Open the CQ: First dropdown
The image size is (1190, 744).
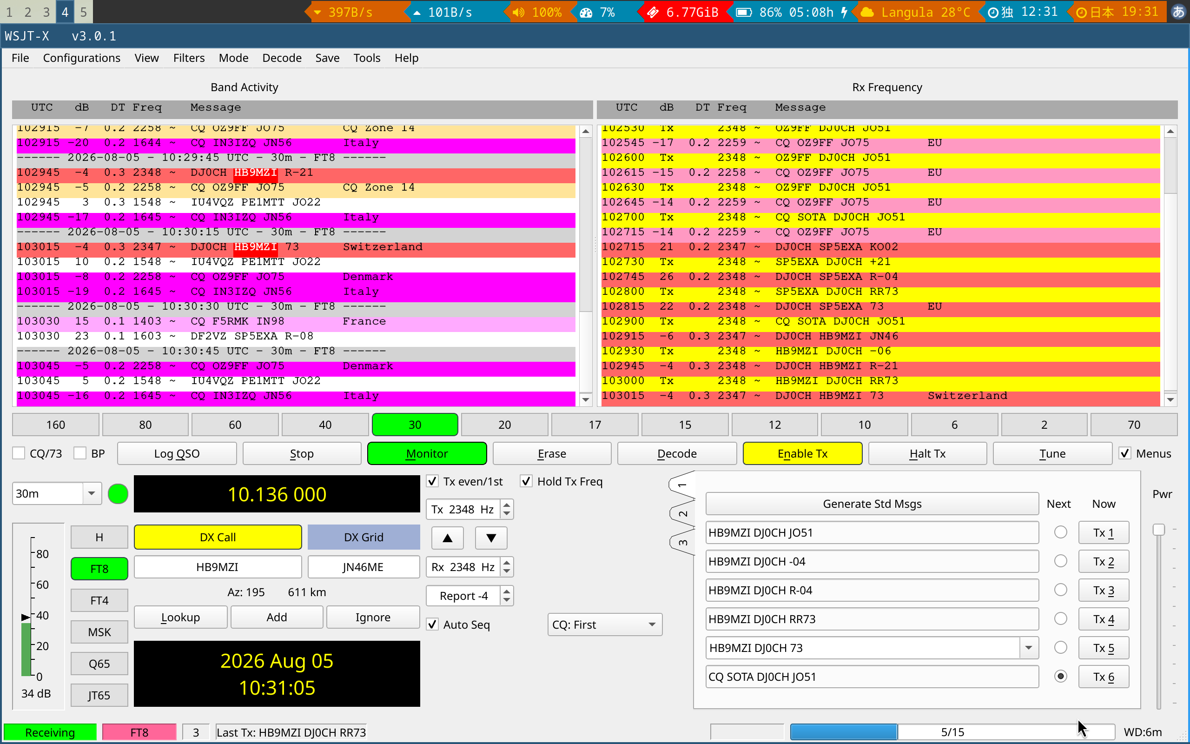click(605, 624)
